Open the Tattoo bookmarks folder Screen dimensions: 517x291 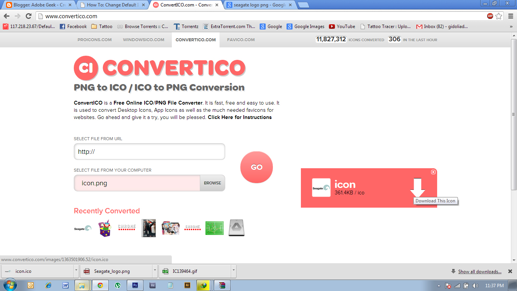click(102, 27)
